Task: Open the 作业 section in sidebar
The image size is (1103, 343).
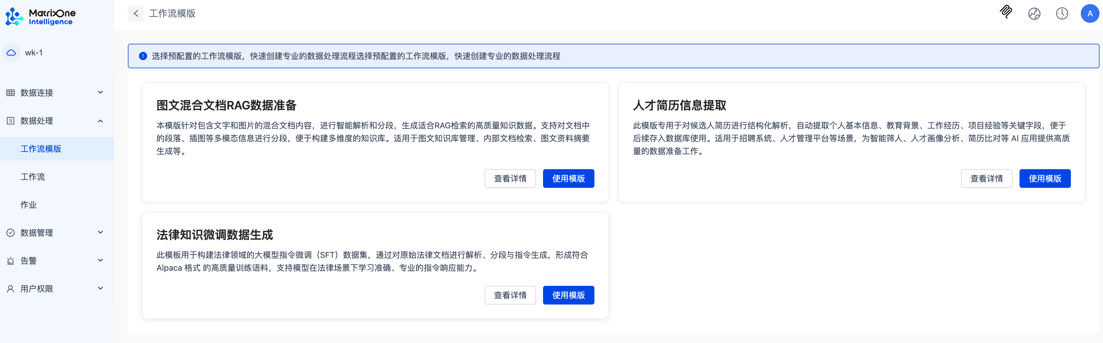Action: (29, 204)
